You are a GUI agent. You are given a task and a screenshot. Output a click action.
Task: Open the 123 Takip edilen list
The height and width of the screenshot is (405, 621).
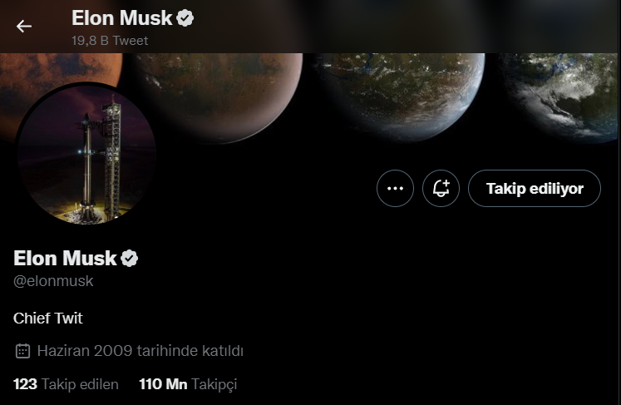[x=67, y=384]
